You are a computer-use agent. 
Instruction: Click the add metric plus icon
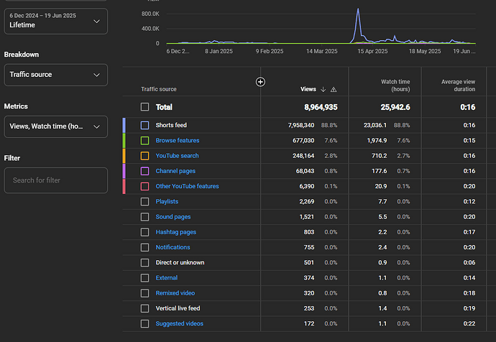[261, 82]
